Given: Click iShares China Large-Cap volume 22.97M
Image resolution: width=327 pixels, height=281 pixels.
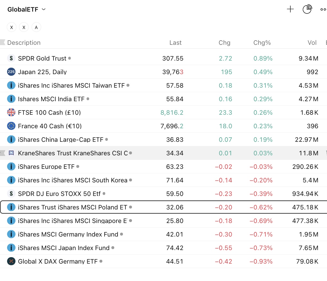Looking at the screenshot, I should click(306, 140).
